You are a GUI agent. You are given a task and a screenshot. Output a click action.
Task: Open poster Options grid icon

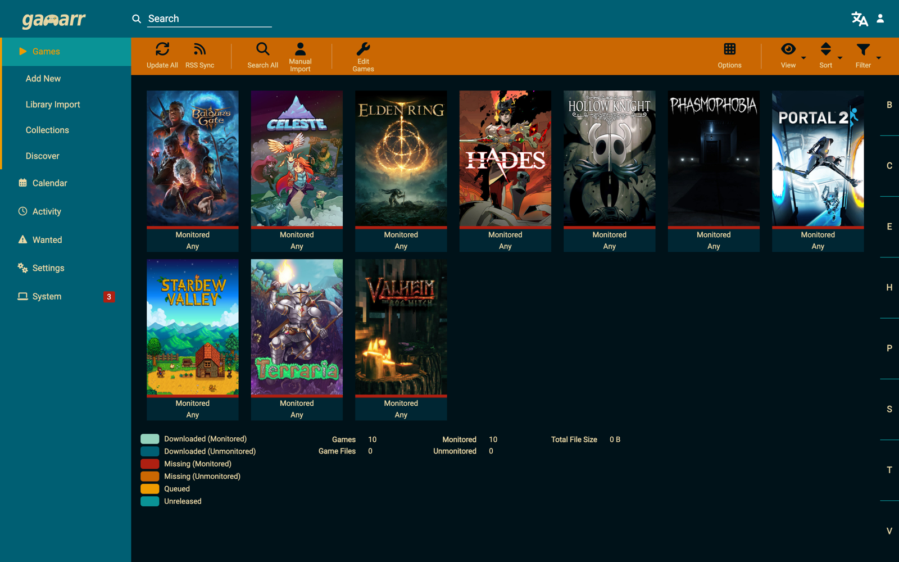(729, 49)
